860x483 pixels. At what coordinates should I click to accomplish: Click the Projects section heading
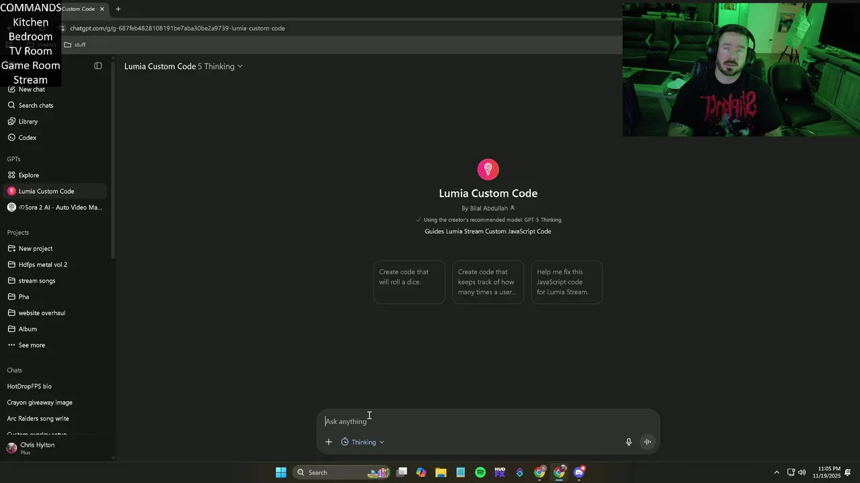click(x=18, y=232)
